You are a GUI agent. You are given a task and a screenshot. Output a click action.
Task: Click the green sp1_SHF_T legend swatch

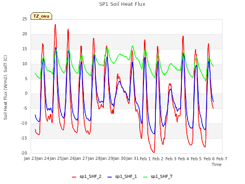[x=145, y=177]
